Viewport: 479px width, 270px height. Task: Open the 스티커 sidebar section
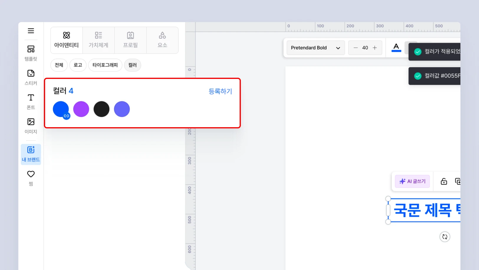[x=31, y=77]
